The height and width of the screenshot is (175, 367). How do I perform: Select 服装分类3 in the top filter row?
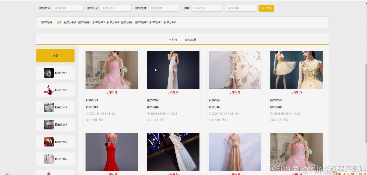tap(98, 22)
